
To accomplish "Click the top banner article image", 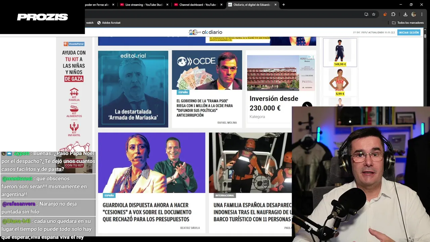I will [207, 41].
